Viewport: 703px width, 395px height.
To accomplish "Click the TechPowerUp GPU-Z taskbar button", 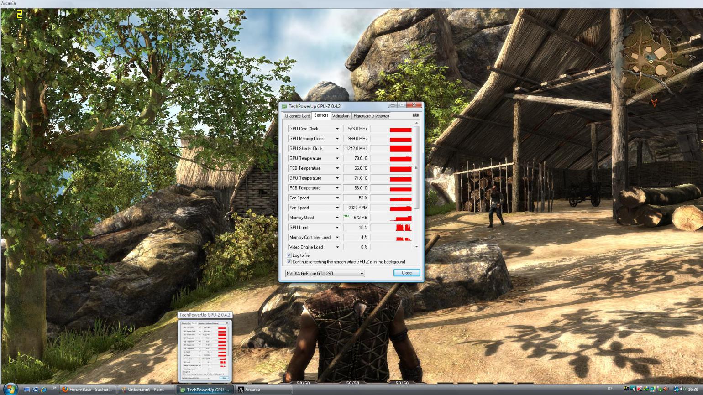I will (205, 390).
